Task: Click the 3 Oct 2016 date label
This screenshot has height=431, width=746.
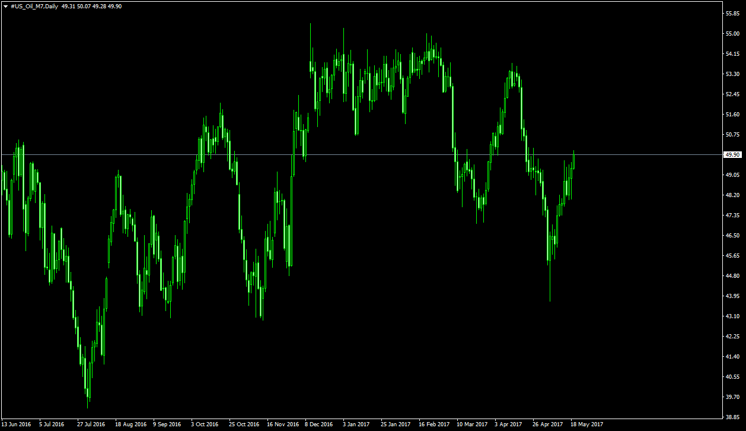Action: coord(205,424)
